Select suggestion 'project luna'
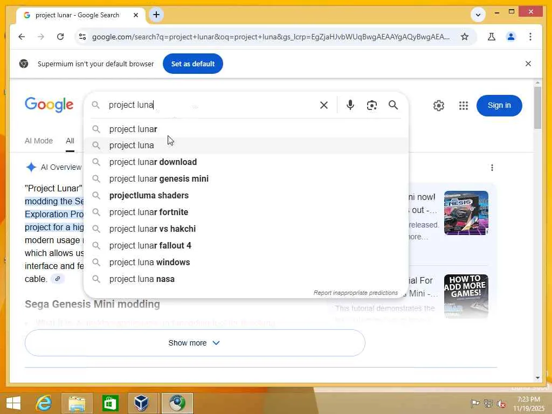 [x=246, y=146]
